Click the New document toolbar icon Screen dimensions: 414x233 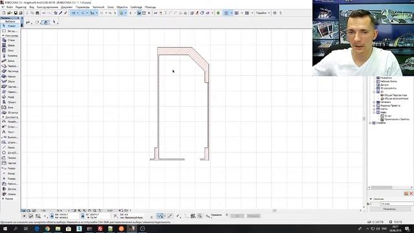click(x=4, y=13)
